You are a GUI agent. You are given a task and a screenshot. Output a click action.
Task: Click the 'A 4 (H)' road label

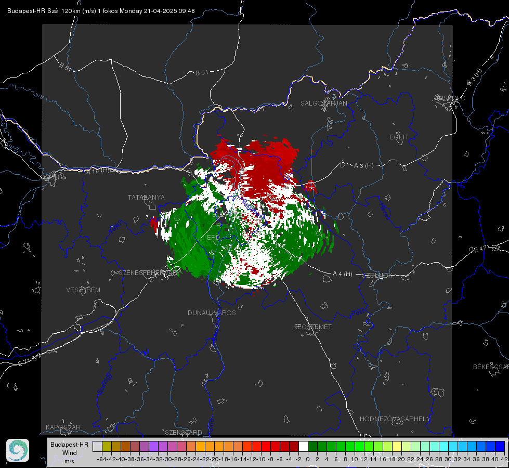tap(343, 274)
